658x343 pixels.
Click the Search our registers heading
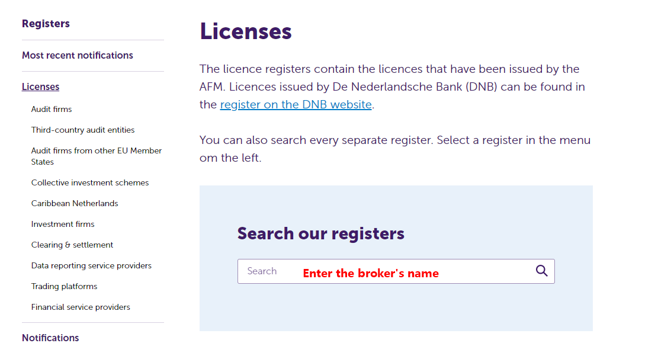pos(321,233)
